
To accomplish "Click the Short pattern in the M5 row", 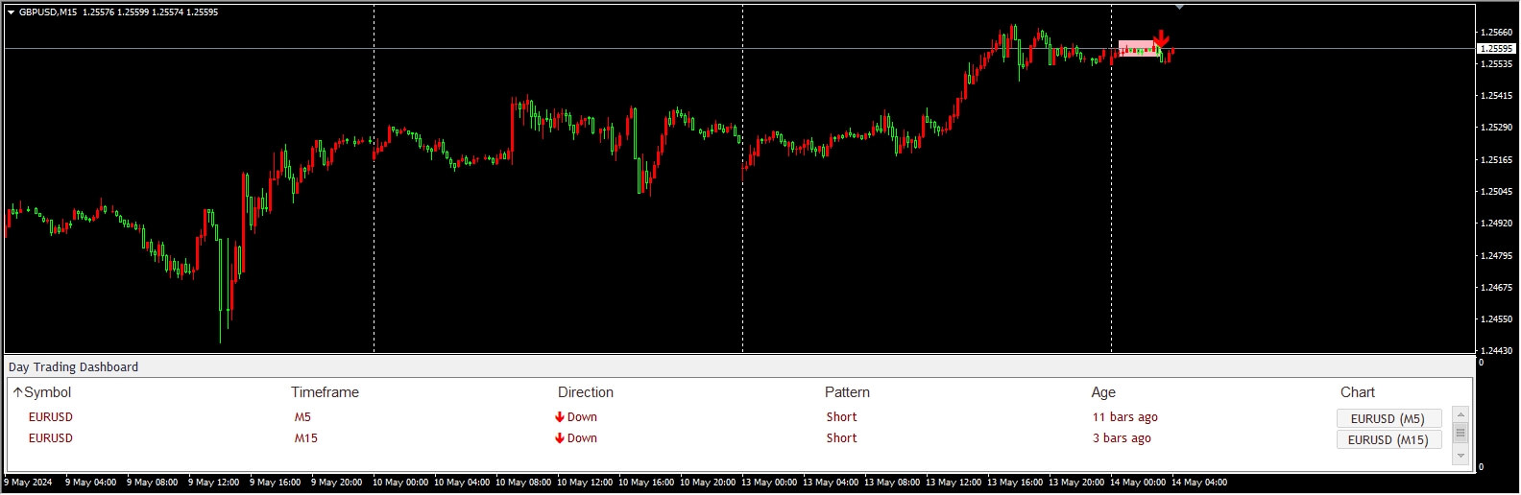I will [842, 417].
